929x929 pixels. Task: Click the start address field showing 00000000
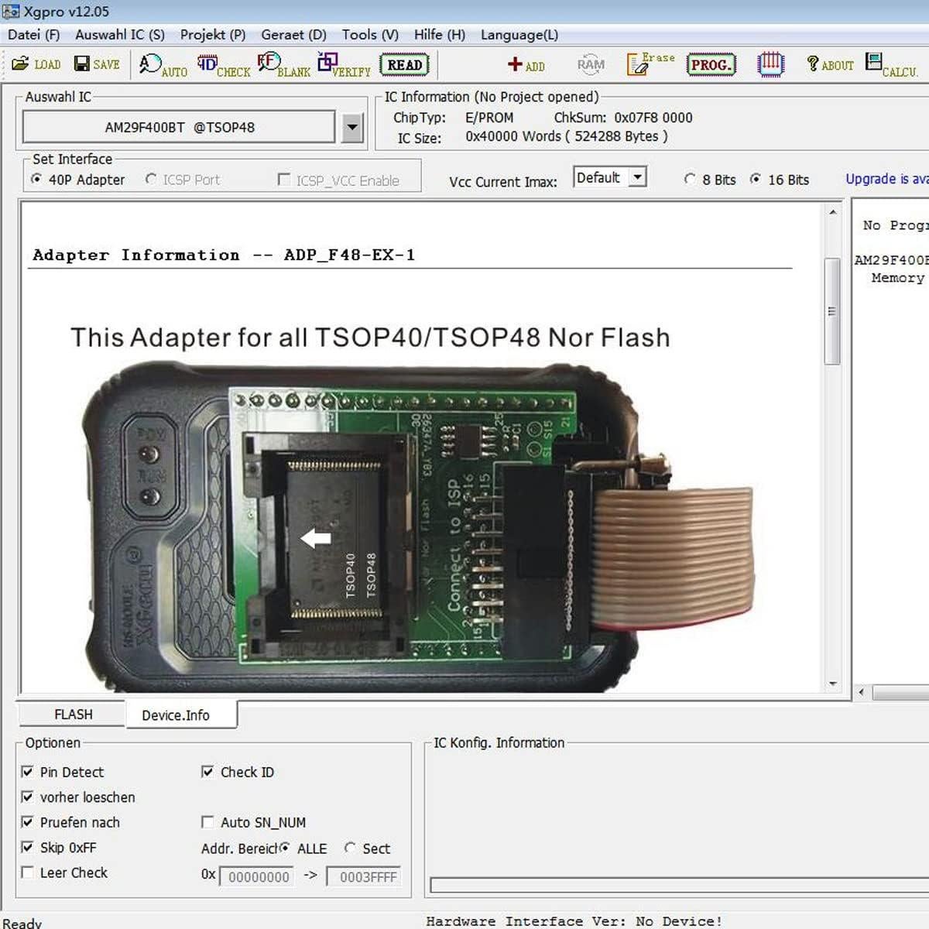click(257, 876)
